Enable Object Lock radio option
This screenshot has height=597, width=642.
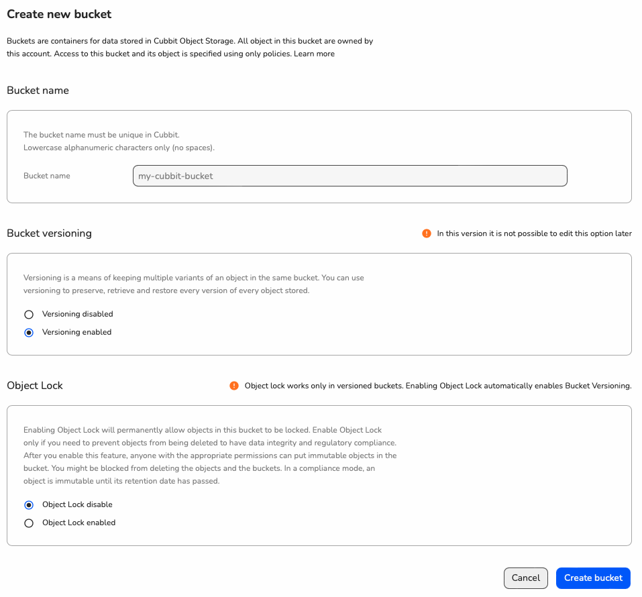pyautogui.click(x=29, y=523)
